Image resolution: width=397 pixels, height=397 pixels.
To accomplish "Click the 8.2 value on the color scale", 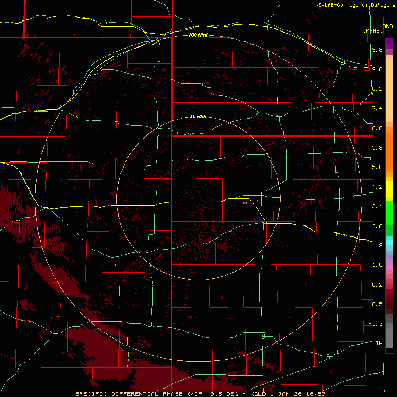I will point(377,89).
